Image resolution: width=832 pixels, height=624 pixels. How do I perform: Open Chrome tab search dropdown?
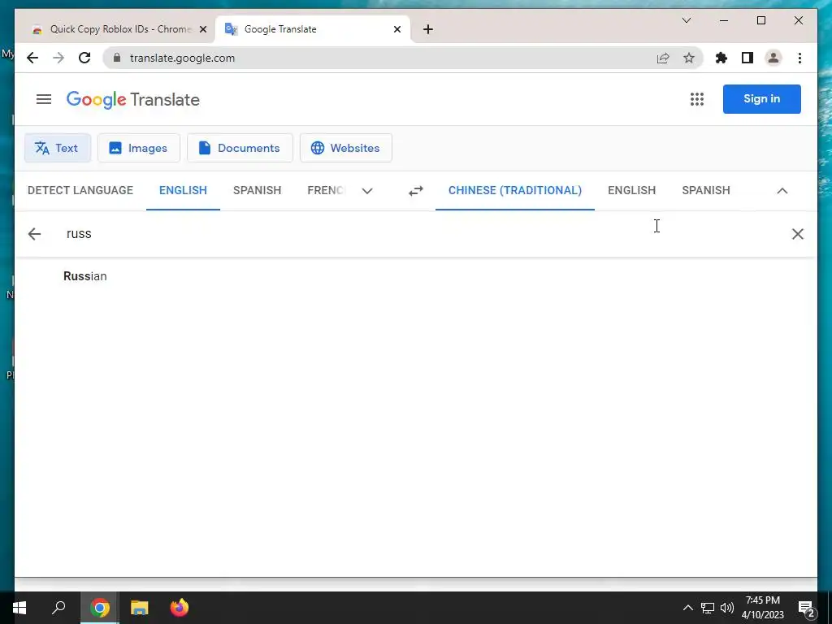(686, 20)
